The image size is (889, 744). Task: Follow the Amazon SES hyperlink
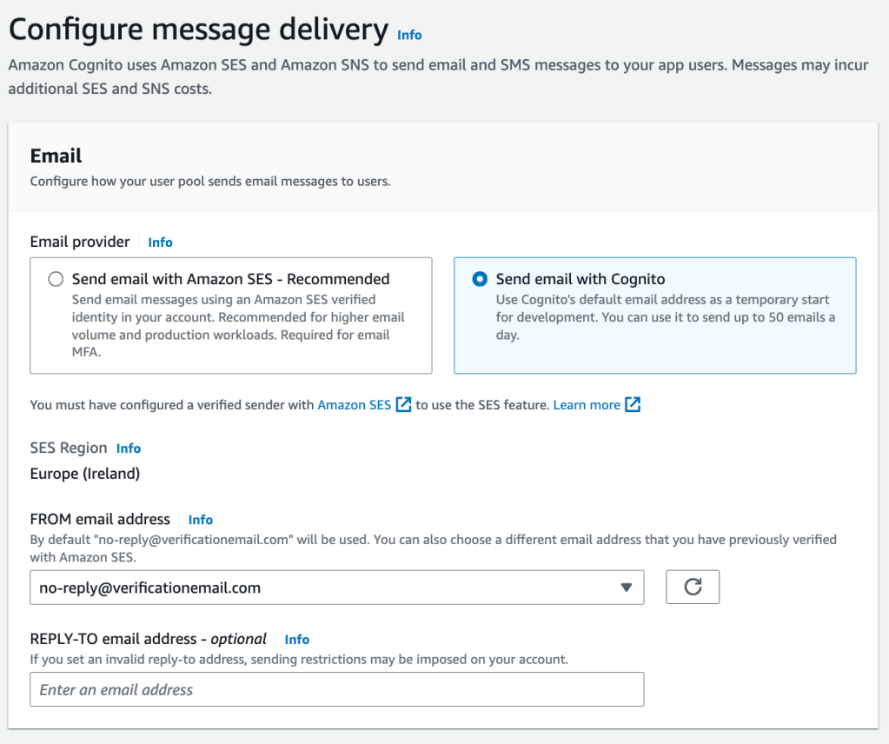click(x=355, y=405)
